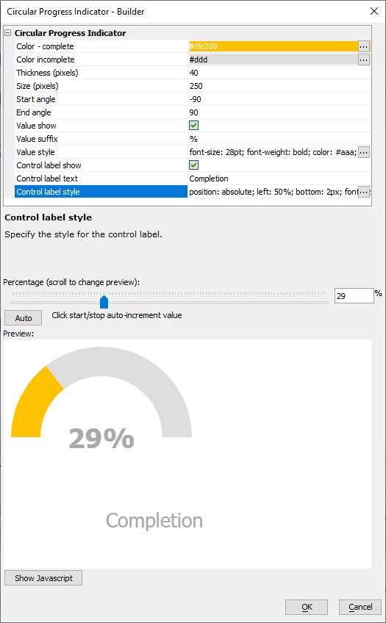Click OK to confirm settings
This screenshot has width=386, height=623.
307,607
